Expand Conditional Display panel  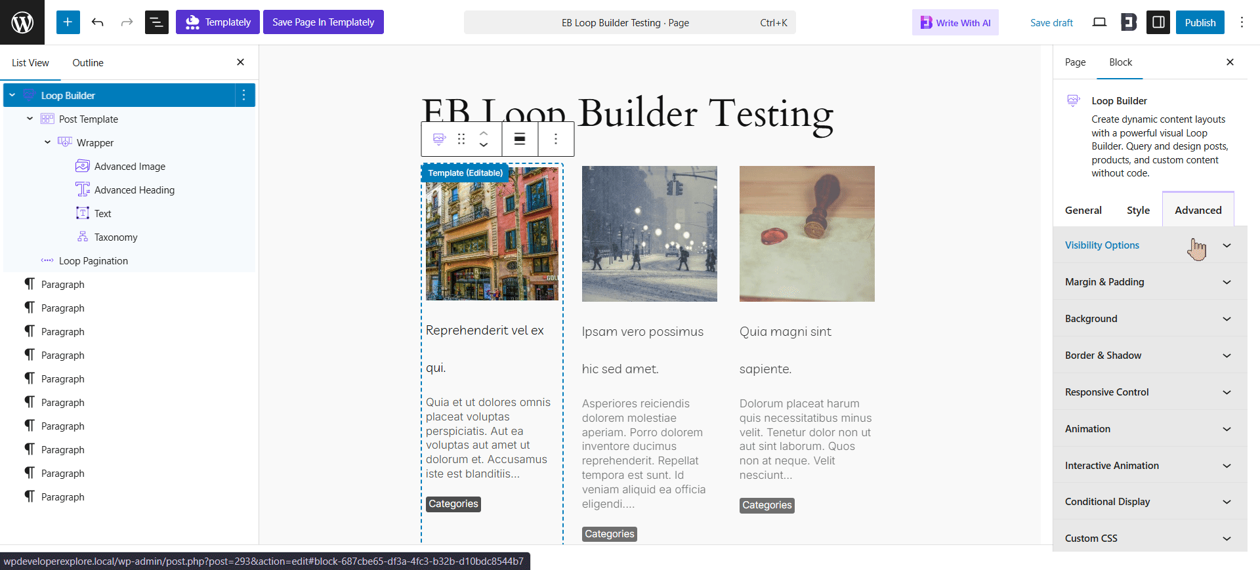point(1150,502)
